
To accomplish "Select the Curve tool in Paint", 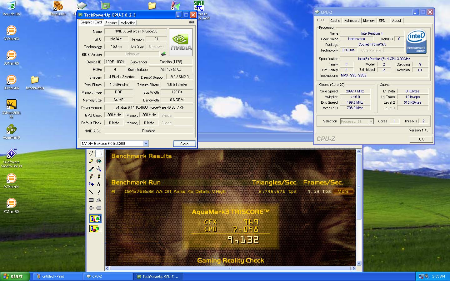I will click(x=99, y=192).
